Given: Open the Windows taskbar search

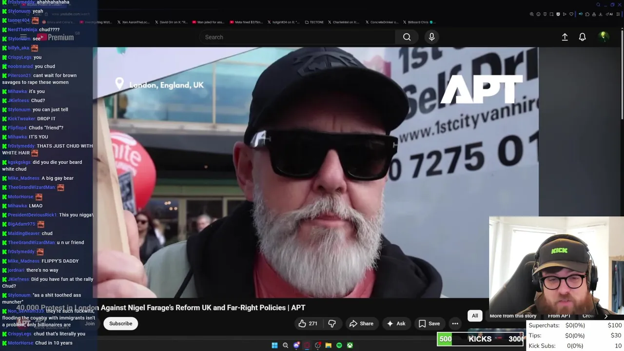Looking at the screenshot, I should pos(285,345).
